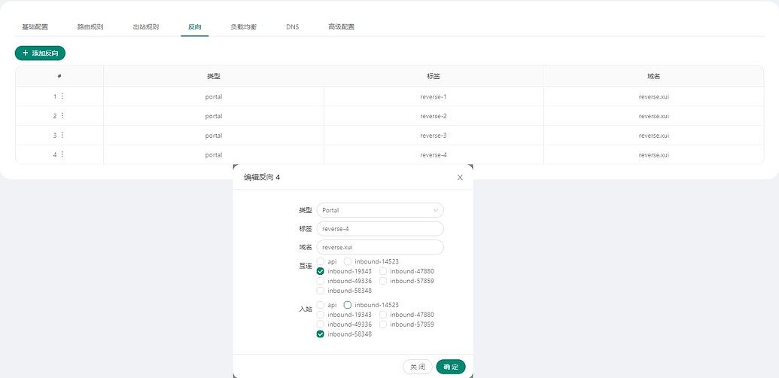Click portal type in row 3
The height and width of the screenshot is (378, 779).
214,136
